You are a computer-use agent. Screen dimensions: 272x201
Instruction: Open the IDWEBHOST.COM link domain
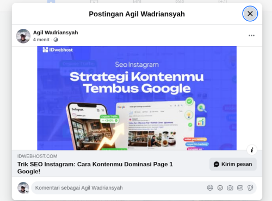(38, 156)
